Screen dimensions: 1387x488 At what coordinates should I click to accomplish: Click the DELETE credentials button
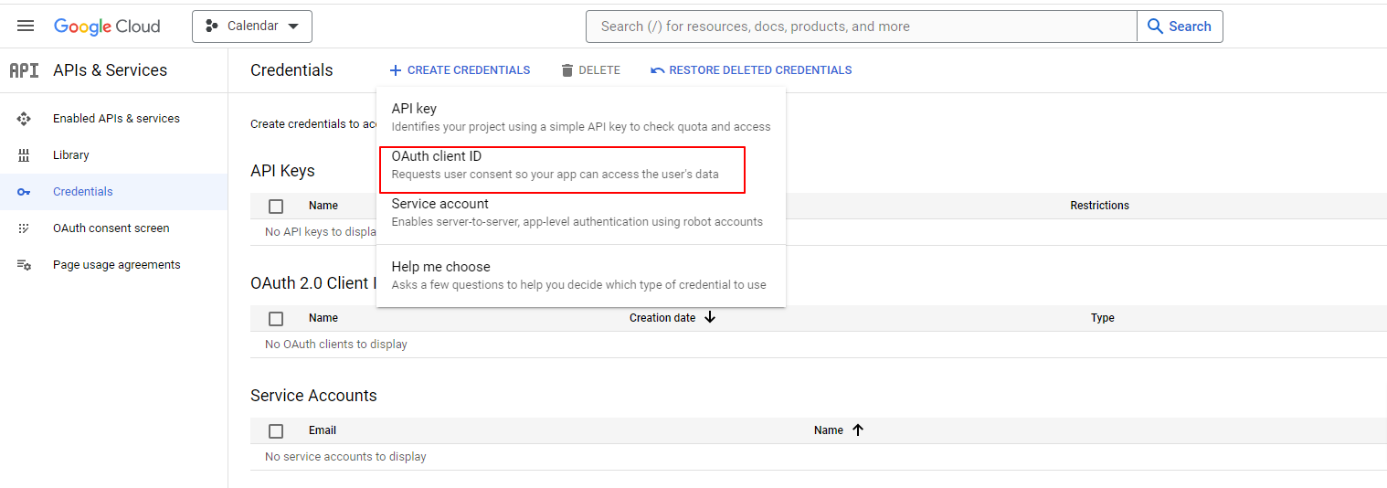(590, 70)
